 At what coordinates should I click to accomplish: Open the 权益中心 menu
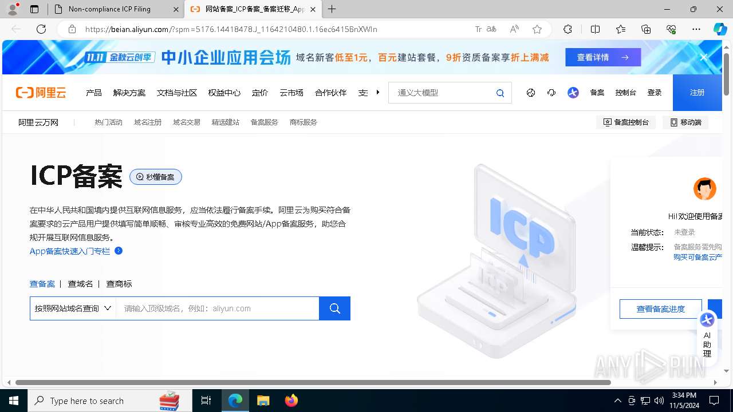[224, 93]
